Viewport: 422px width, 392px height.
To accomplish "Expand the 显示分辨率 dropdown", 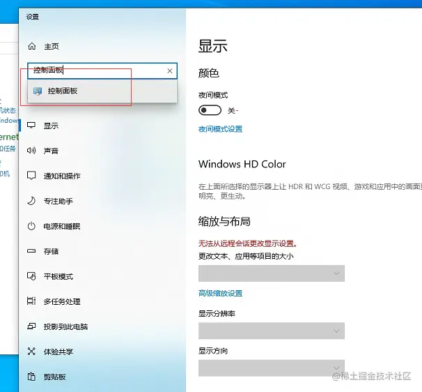I will [272, 331].
